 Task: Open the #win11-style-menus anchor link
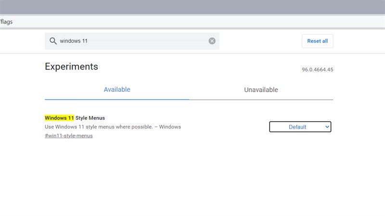click(x=69, y=136)
